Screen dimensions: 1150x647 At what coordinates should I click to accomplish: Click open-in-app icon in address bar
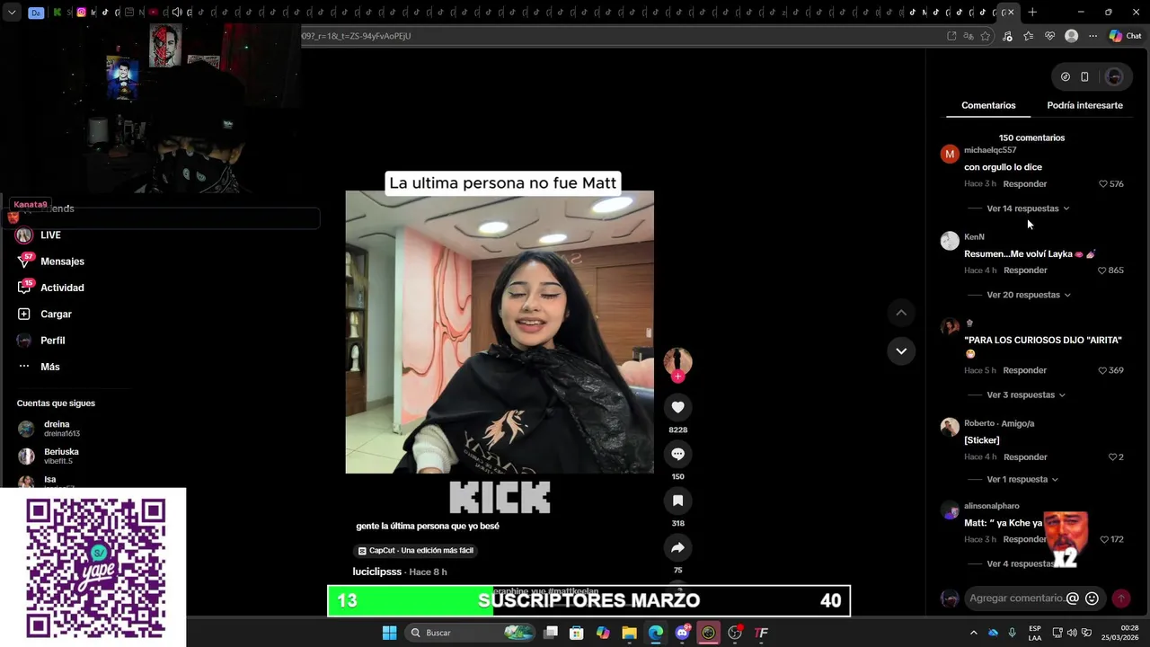pos(951,36)
